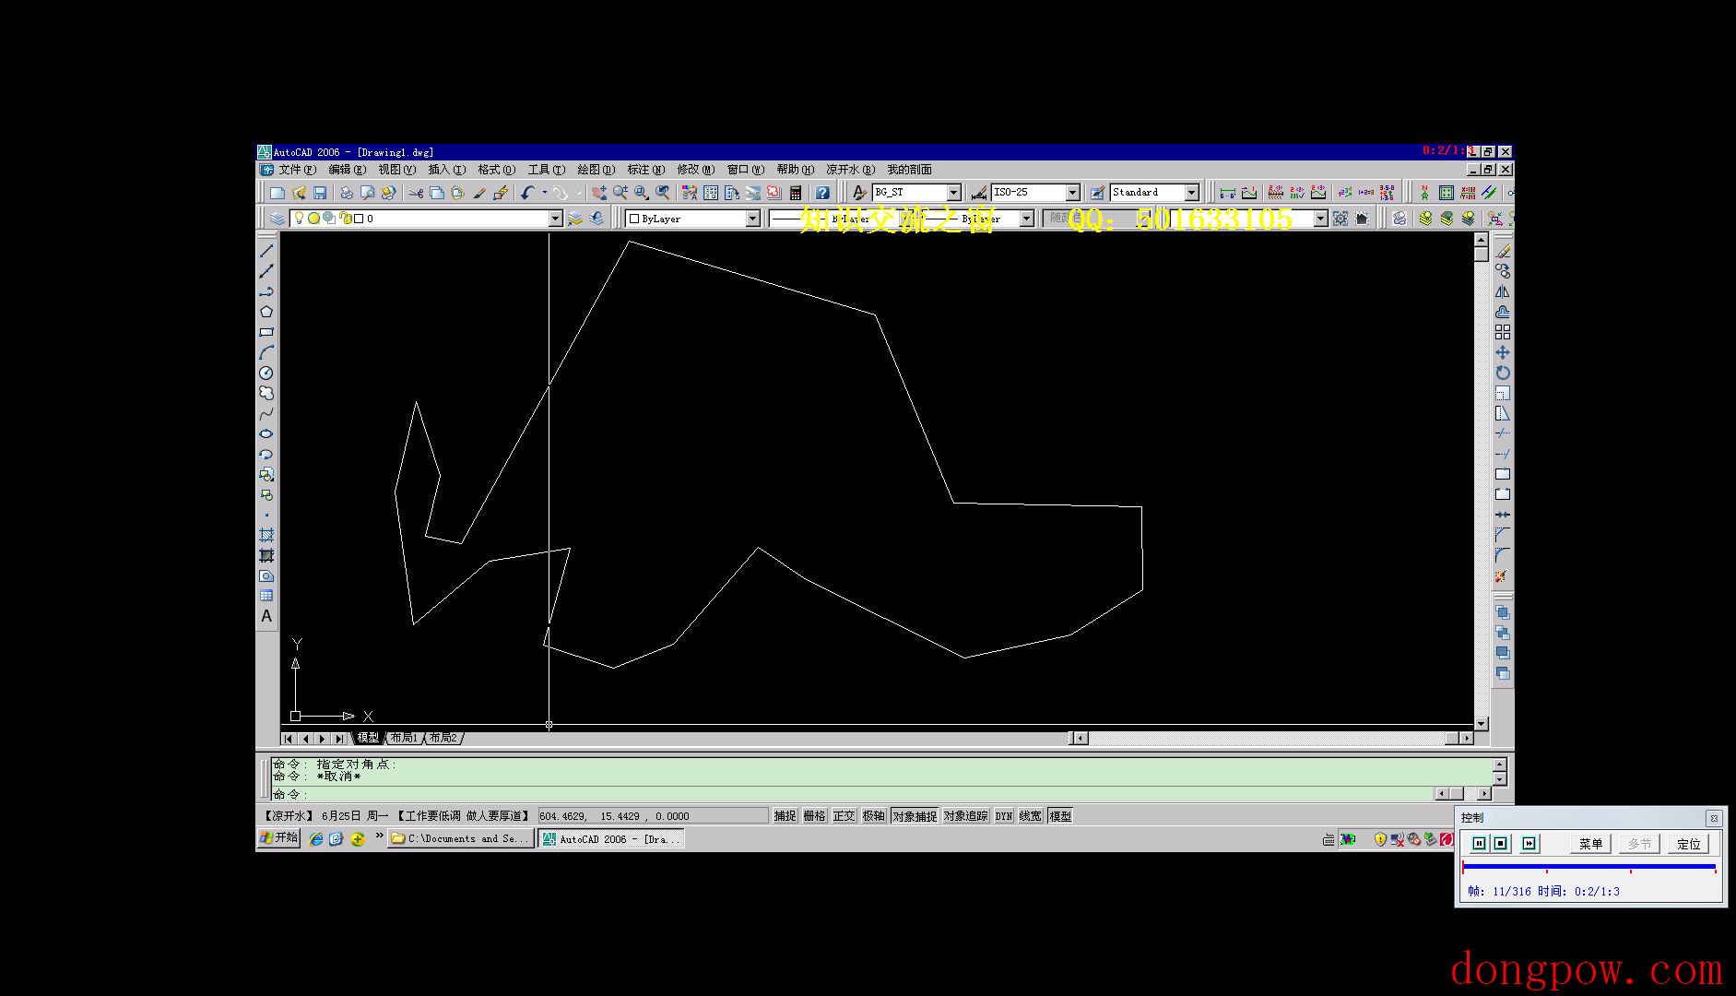Click the Save icon in toolbar
1736x996 pixels.
(x=320, y=193)
